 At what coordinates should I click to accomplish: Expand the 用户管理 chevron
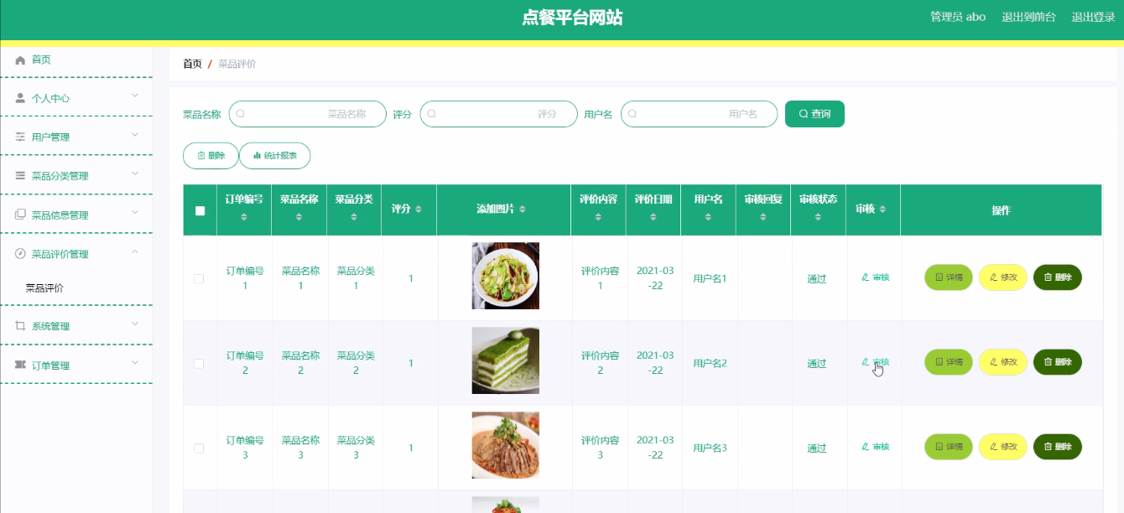(135, 135)
